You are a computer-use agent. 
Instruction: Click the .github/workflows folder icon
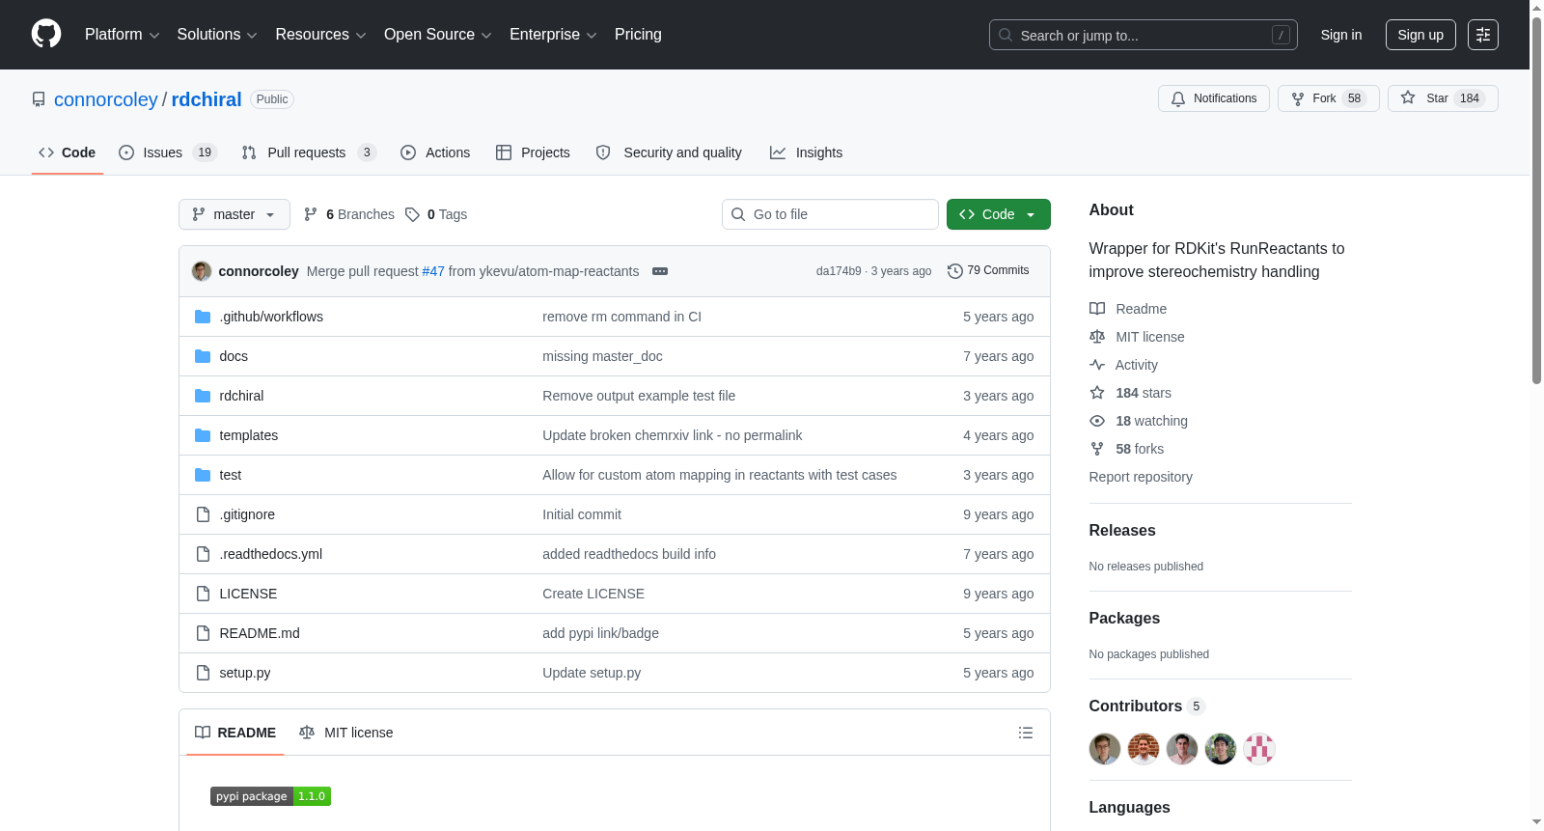203,317
